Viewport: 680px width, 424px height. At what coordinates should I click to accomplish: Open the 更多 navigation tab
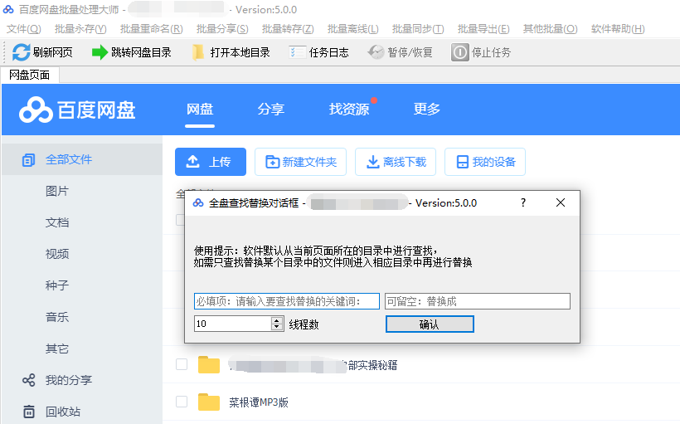pyautogui.click(x=427, y=109)
